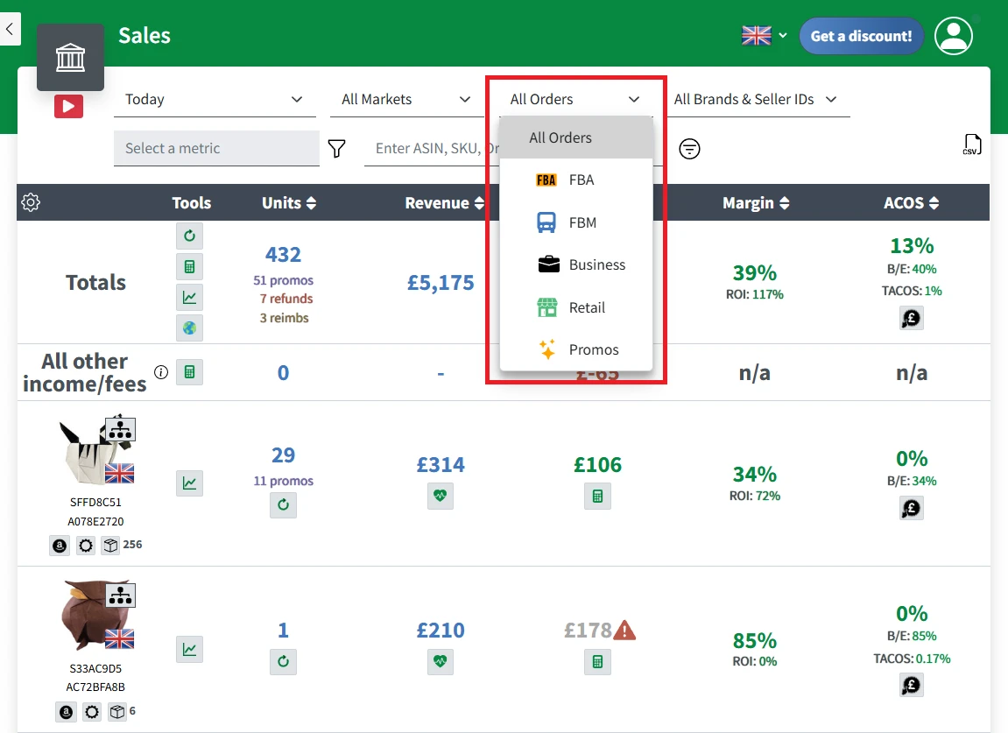This screenshot has height=733, width=1008.
Task: Expand the All Markets dropdown
Action: tap(406, 100)
